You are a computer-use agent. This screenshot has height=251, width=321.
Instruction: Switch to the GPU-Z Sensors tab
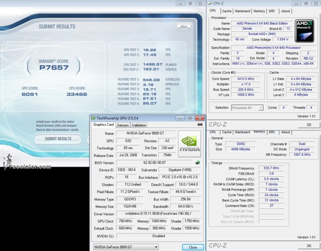click(x=123, y=125)
